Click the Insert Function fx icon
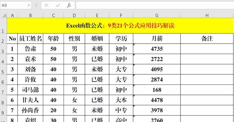Screen dimensions: 234x122 click(x=69, y=5)
